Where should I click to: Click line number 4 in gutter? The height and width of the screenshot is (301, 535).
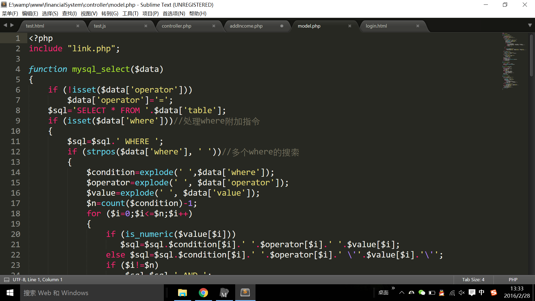click(x=18, y=69)
